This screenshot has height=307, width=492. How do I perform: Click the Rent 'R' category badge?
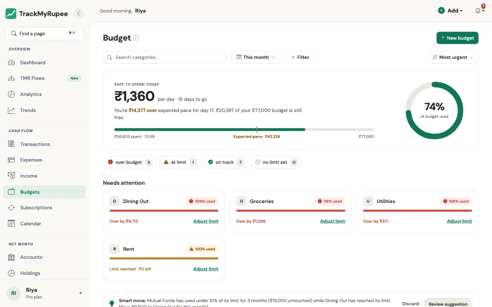click(115, 249)
